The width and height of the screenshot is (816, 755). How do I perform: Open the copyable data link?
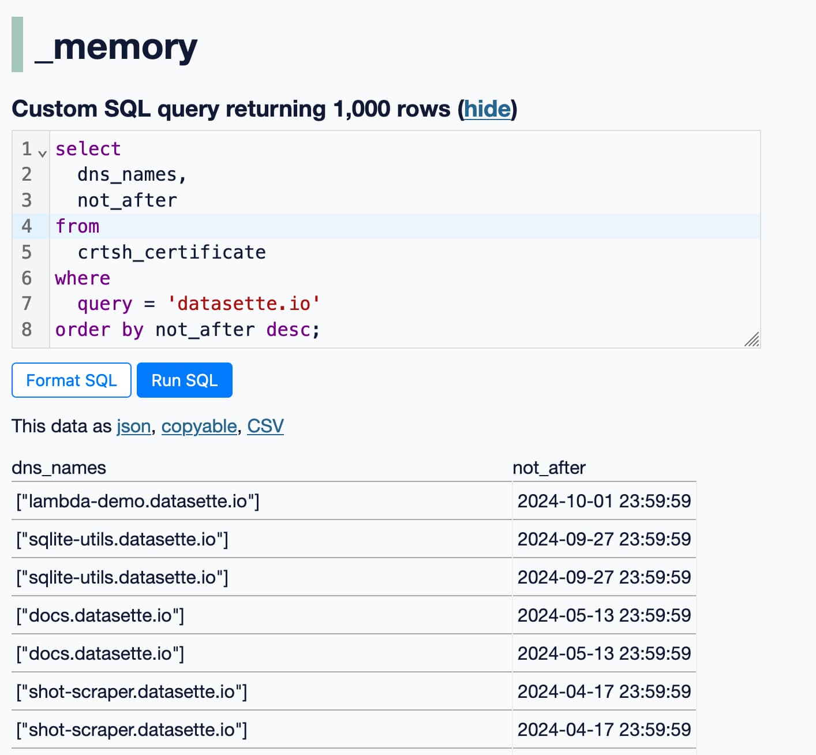tap(199, 426)
